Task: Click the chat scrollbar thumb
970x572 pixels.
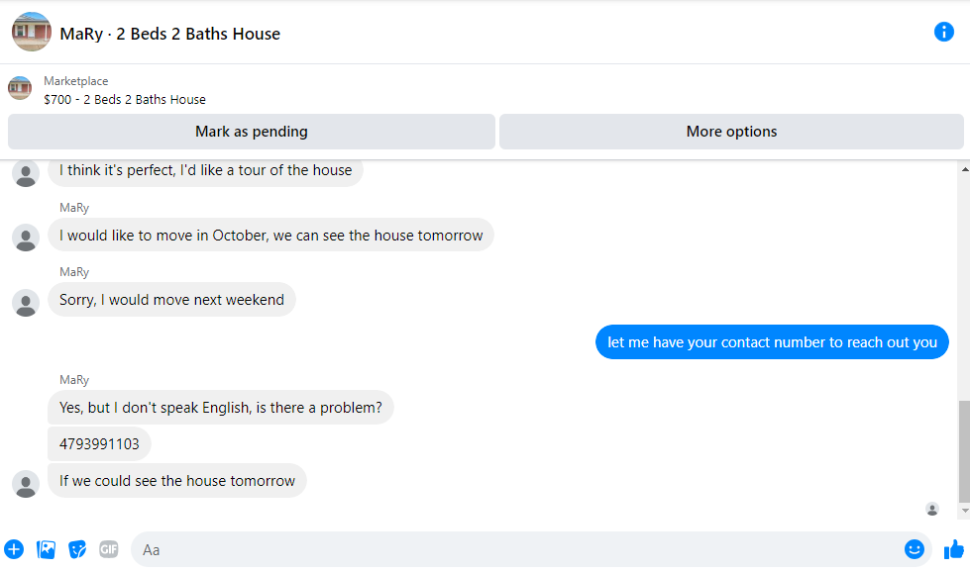Action: pyautogui.click(x=964, y=450)
